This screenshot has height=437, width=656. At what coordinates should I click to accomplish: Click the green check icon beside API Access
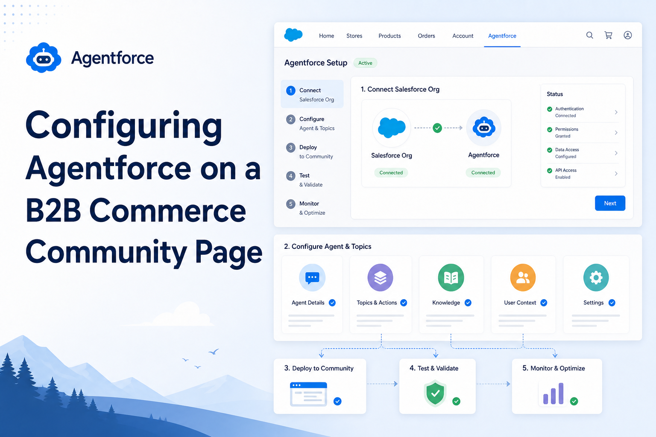pyautogui.click(x=550, y=171)
